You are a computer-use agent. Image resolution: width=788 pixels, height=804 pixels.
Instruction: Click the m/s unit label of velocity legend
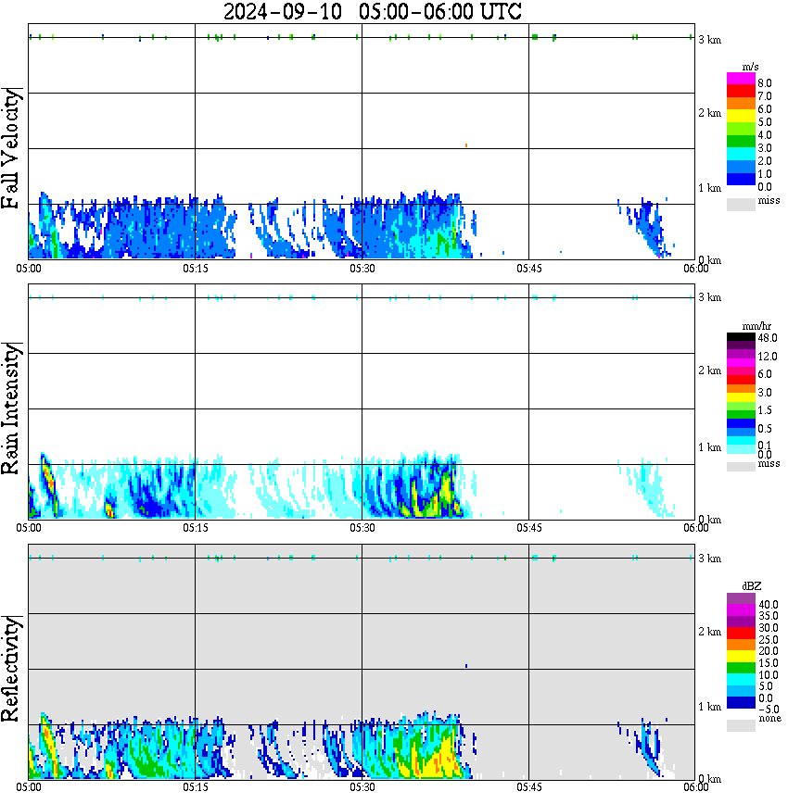pyautogui.click(x=750, y=67)
